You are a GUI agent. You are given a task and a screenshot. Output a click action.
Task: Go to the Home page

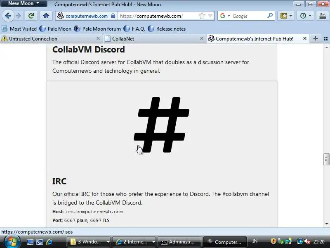coord(46,16)
